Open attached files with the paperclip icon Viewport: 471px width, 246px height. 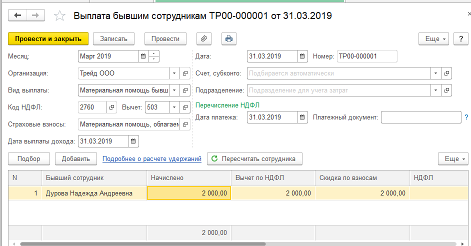coord(204,38)
